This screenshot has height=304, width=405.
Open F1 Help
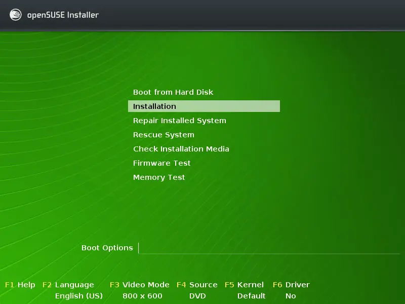coord(20,285)
